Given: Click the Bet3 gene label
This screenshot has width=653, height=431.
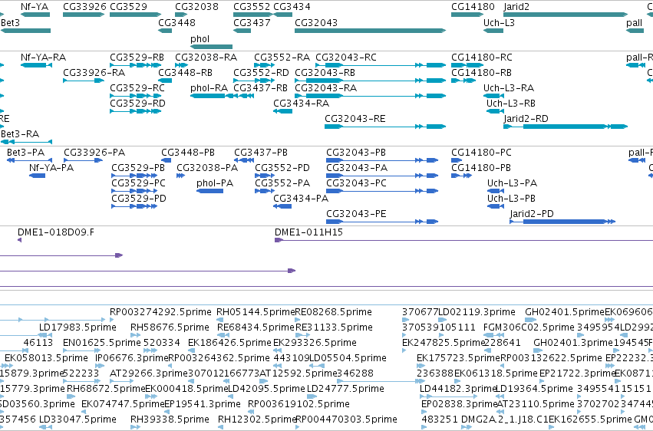Looking at the screenshot, I should 11,22.
